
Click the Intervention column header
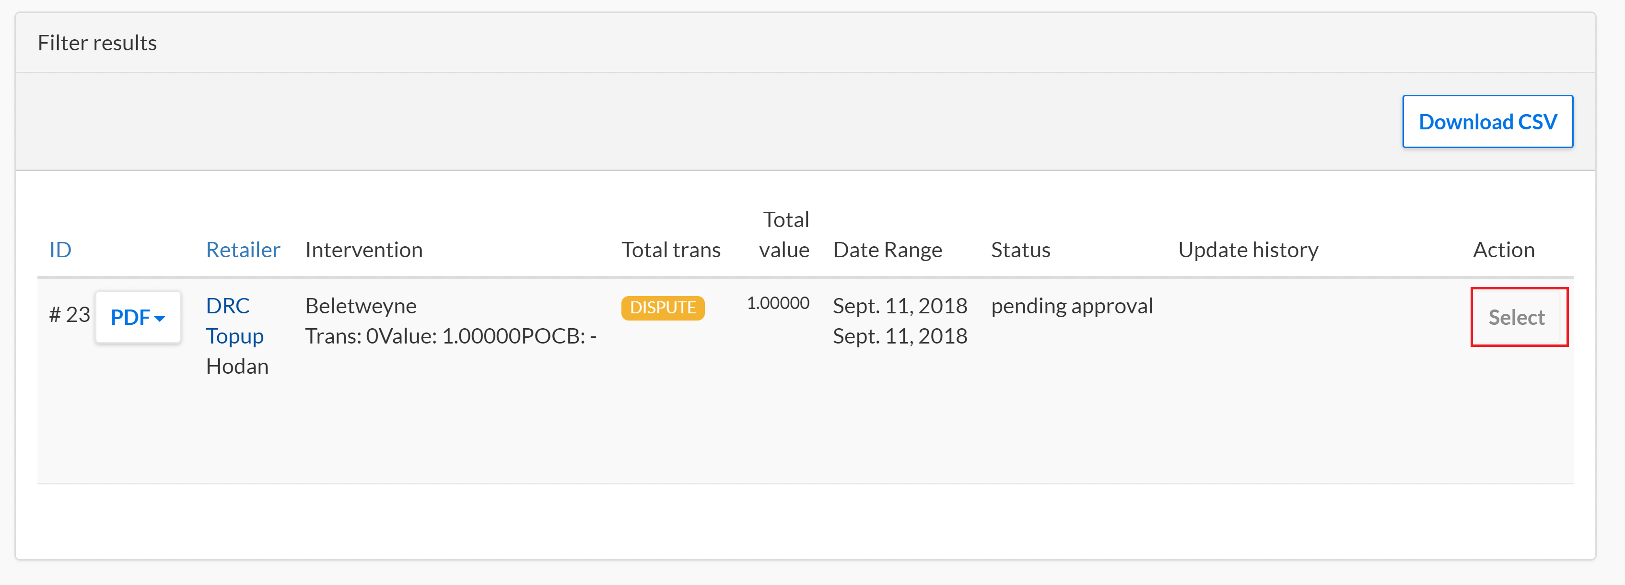point(364,250)
